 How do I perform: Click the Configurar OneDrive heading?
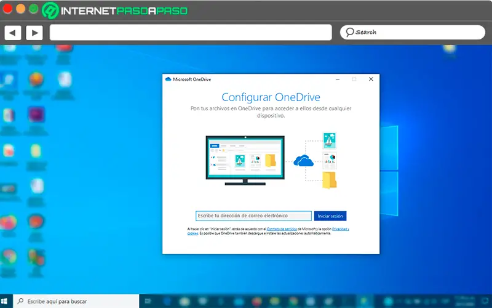[x=271, y=97]
